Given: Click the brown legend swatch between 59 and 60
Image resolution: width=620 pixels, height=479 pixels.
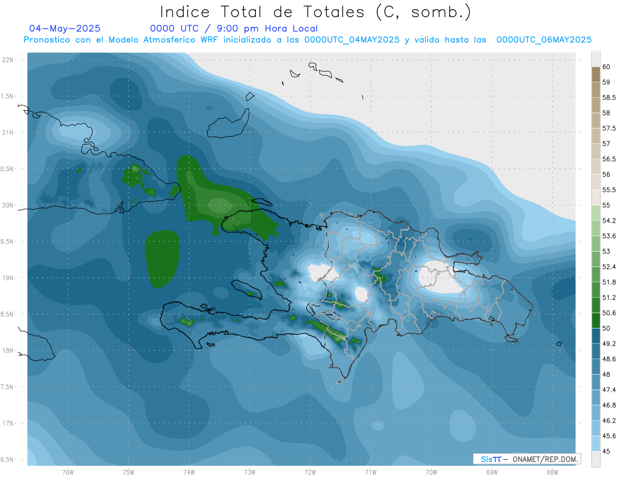Looking at the screenshot, I should [596, 74].
